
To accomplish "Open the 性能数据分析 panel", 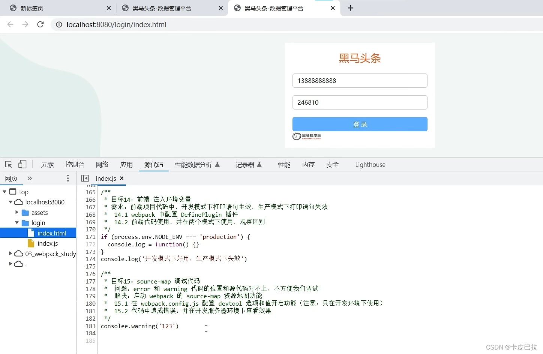I will 197,164.
